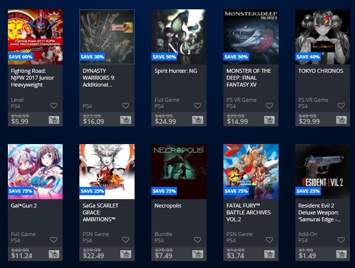Open the DYNASTY WARRIORS 9 cover image
The width and height of the screenshot is (355, 268).
[x=107, y=37]
